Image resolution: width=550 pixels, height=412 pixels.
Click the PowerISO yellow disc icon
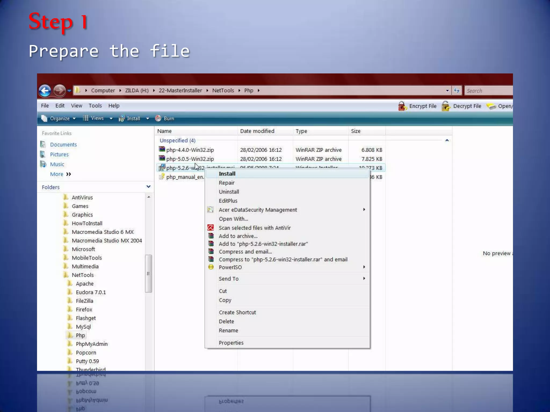pos(211,267)
